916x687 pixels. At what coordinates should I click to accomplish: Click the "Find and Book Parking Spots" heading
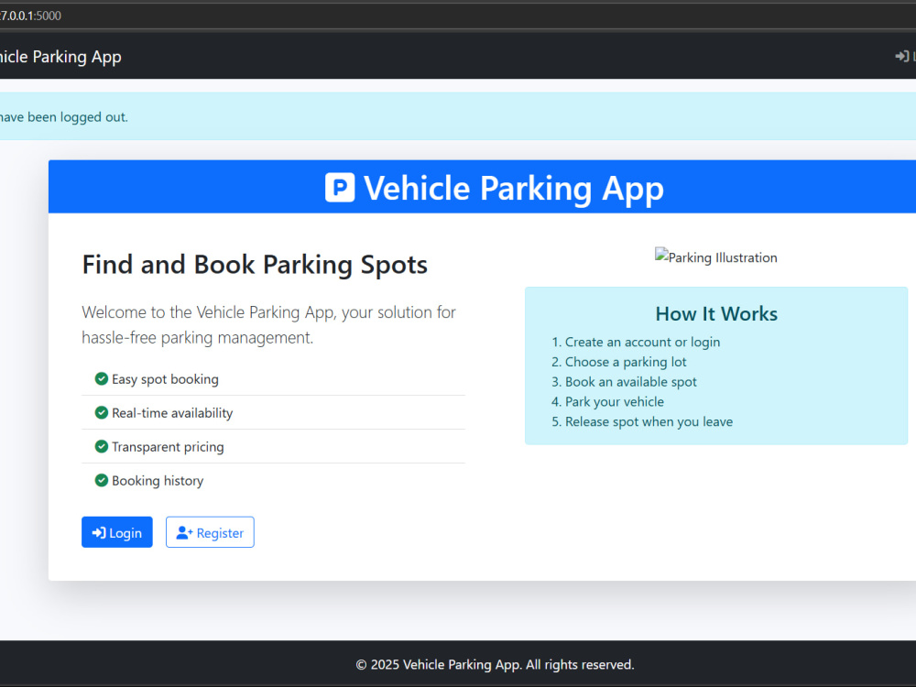255,265
